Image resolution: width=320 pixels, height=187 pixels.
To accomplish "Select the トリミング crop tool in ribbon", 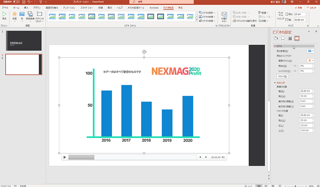I will tap(281, 16).
